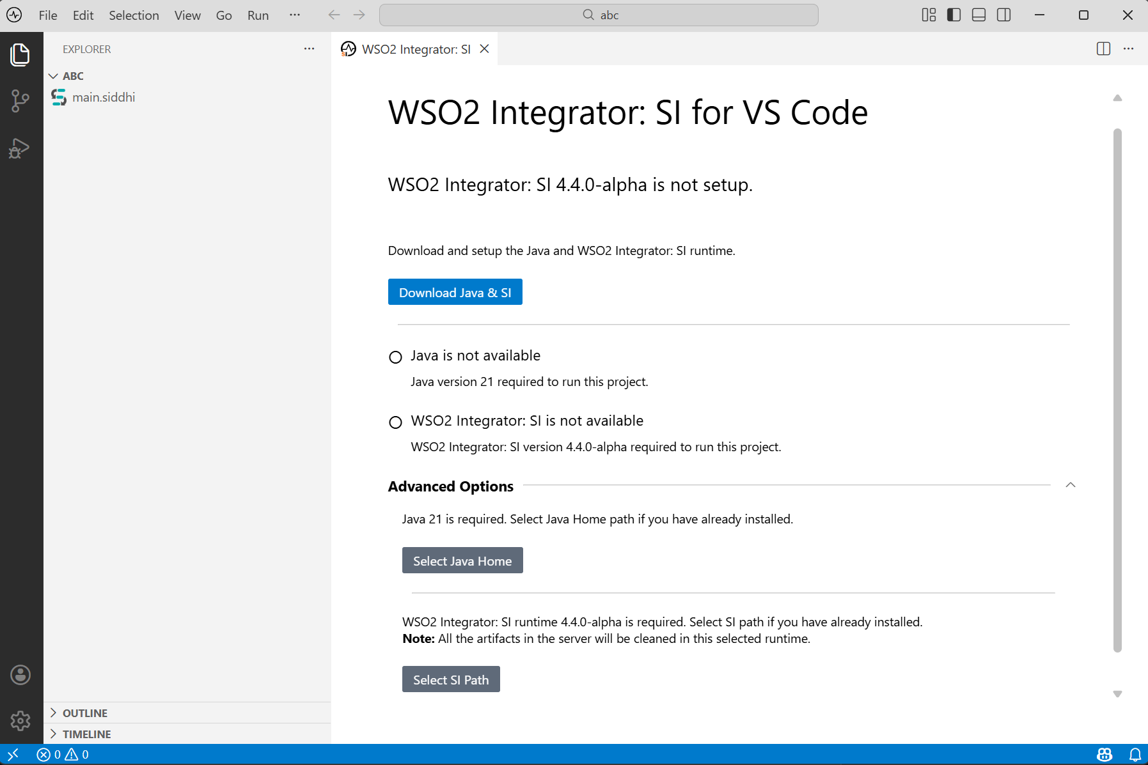Click the EXPLORER panel title
The image size is (1148, 765).
[x=87, y=49]
